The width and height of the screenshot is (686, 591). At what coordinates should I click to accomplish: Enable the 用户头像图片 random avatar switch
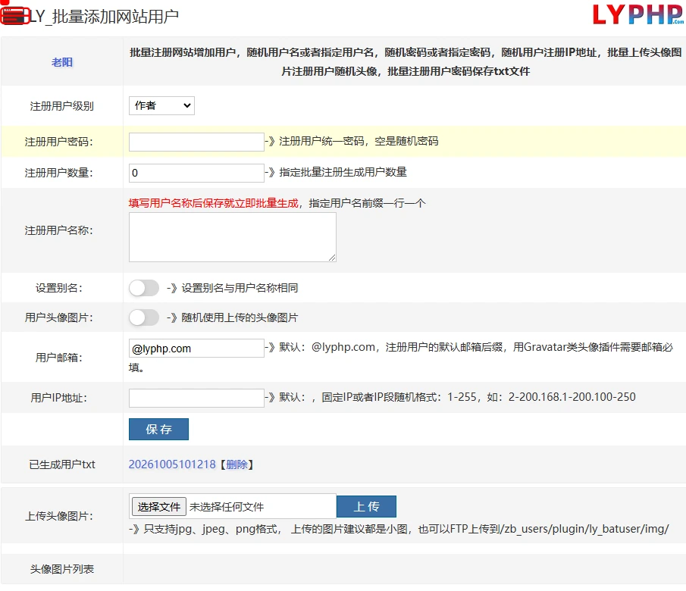144,317
